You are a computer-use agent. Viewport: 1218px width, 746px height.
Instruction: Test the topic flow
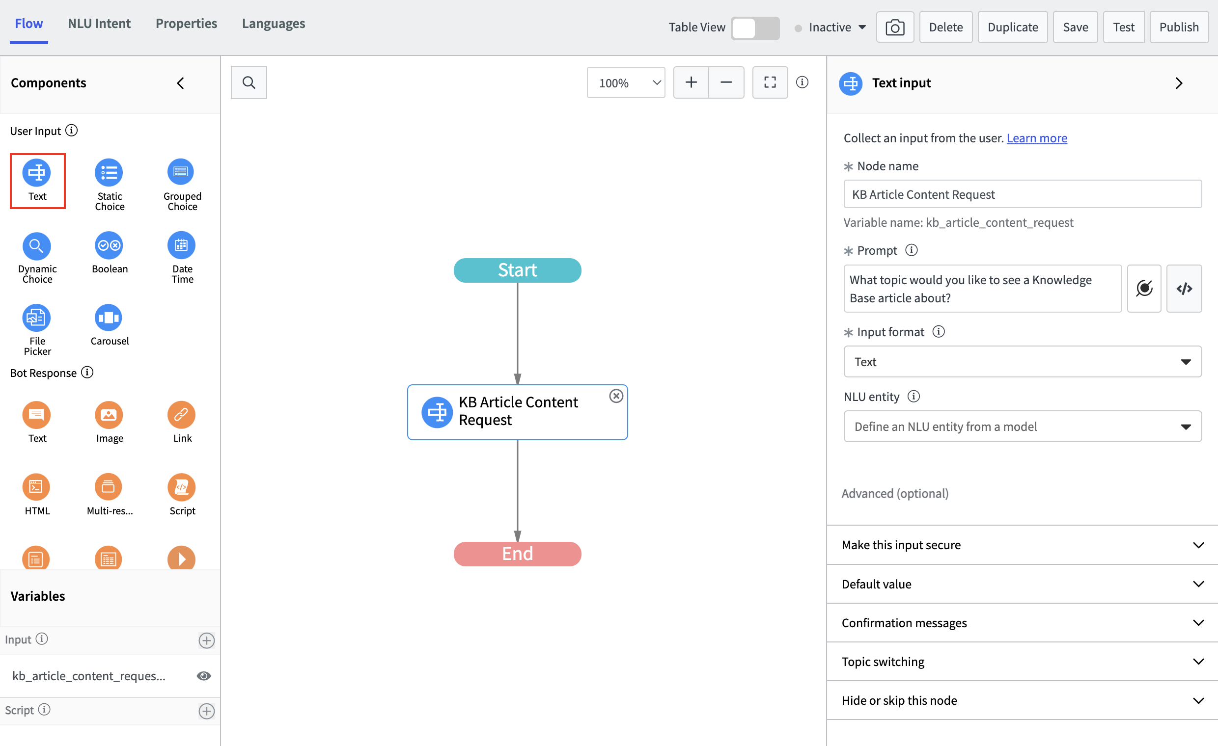pyautogui.click(x=1124, y=27)
